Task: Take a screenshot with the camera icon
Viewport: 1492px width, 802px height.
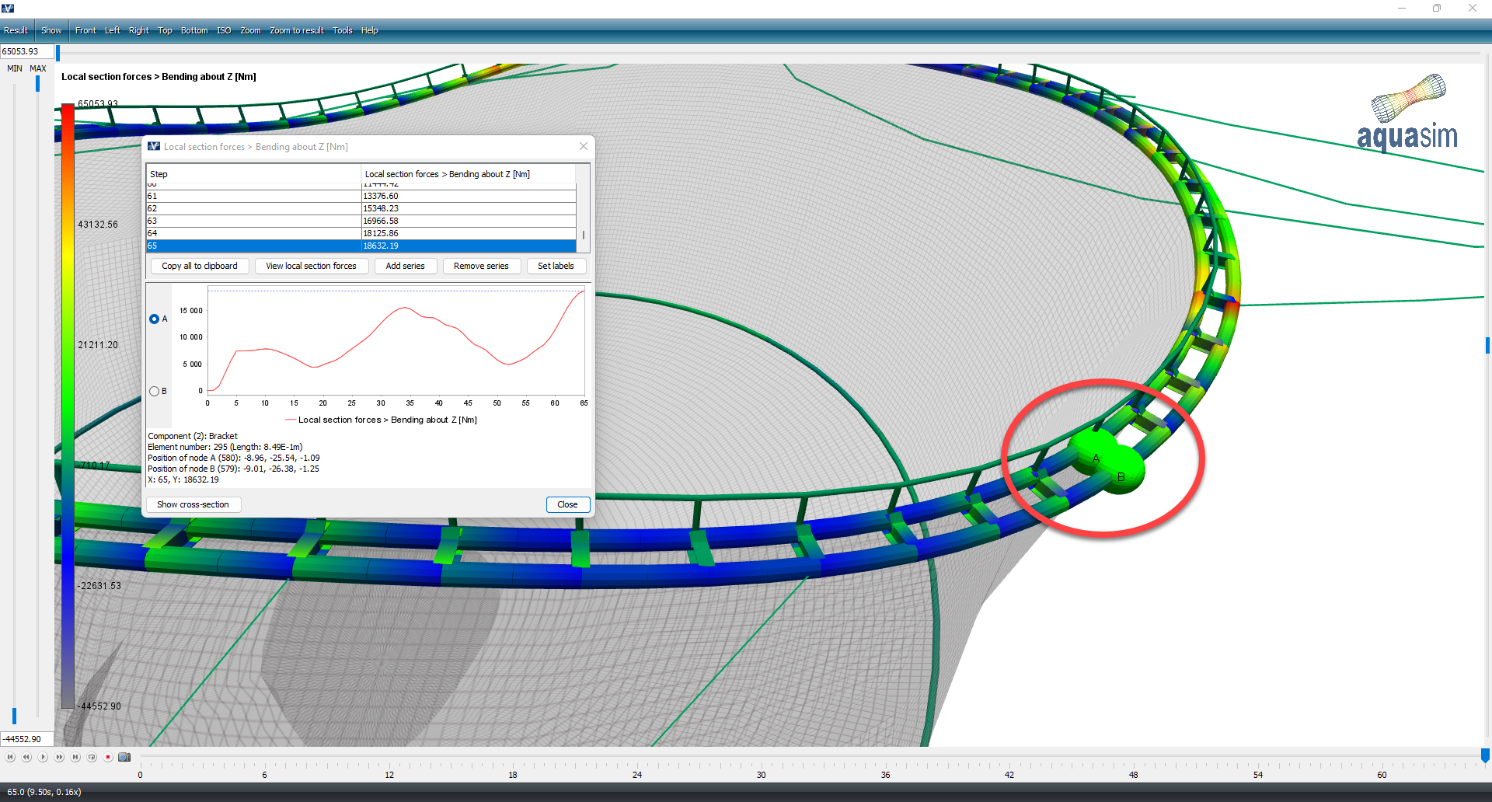Action: [x=124, y=757]
